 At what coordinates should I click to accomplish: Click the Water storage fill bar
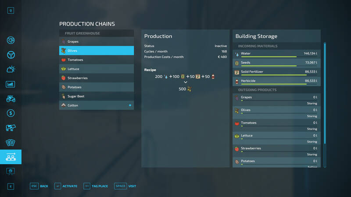[269, 57]
